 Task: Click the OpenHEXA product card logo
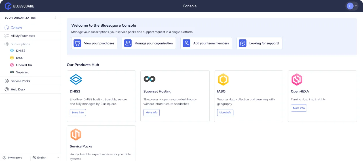[x=297, y=80]
